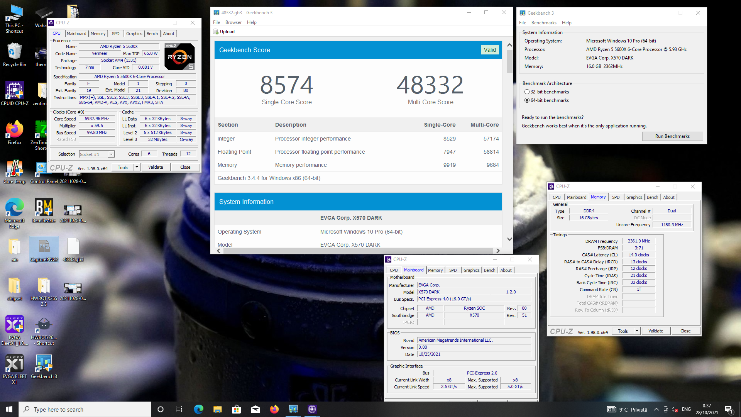Viewport: 741px width, 417px height.
Task: Click horizontal scrollbar in Geekbench results
Action: pos(358,251)
